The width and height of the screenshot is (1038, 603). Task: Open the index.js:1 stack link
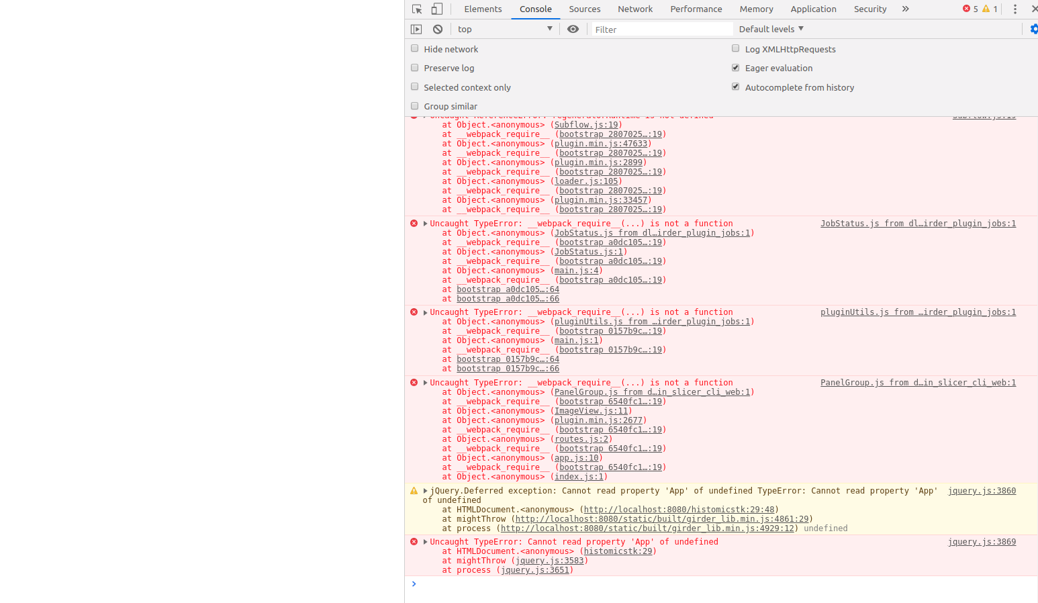(x=579, y=477)
